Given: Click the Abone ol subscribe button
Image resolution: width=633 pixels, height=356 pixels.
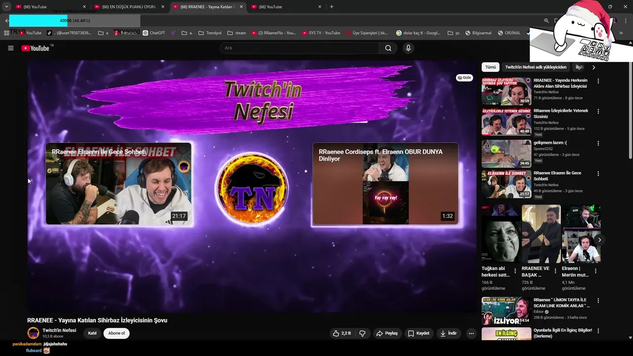Looking at the screenshot, I should 117,333.
